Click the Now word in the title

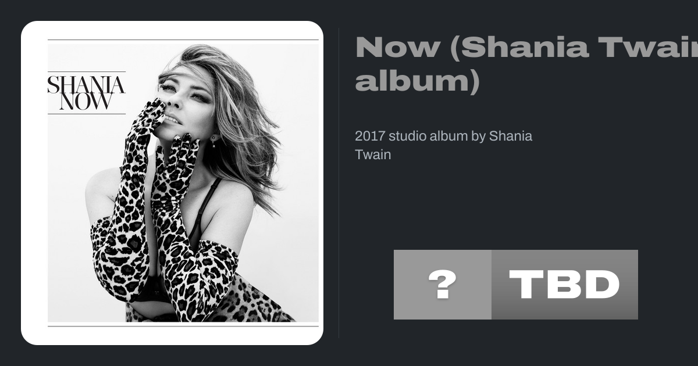[397, 47]
